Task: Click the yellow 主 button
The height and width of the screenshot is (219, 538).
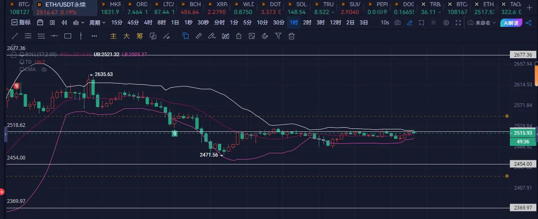Action: pyautogui.click(x=113, y=36)
